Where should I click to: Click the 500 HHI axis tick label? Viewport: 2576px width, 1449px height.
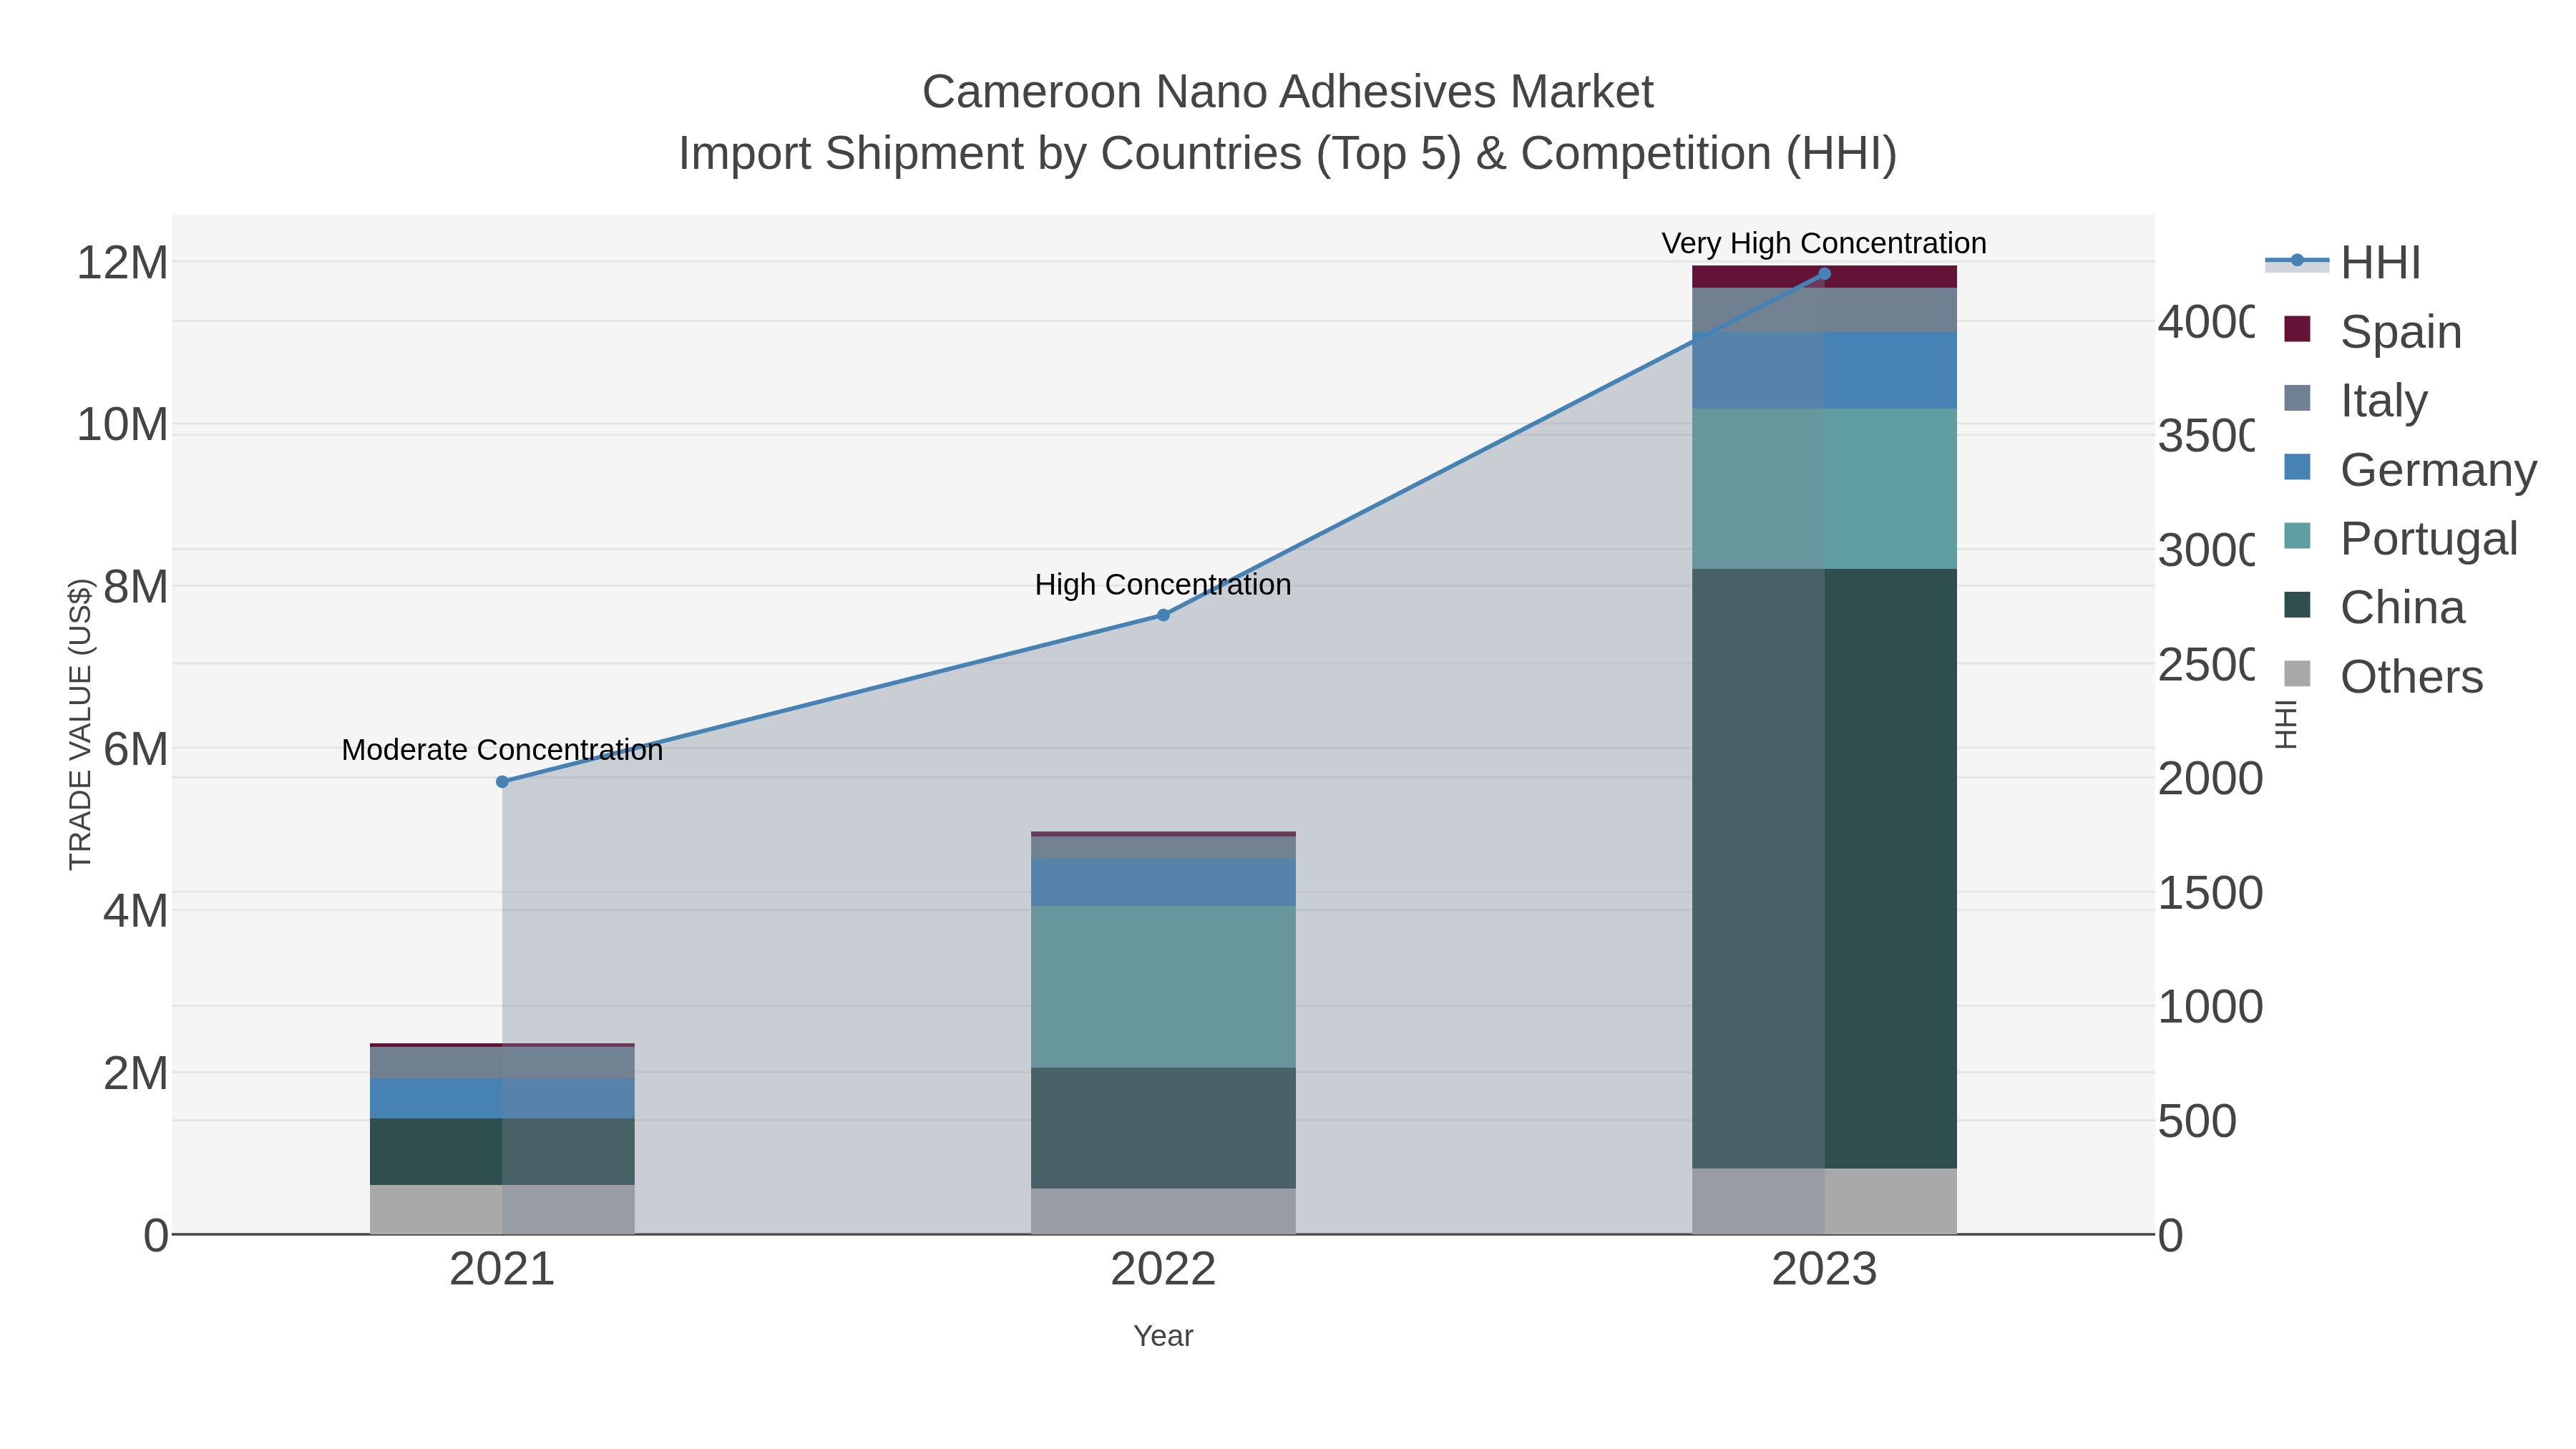pyautogui.click(x=2197, y=1121)
